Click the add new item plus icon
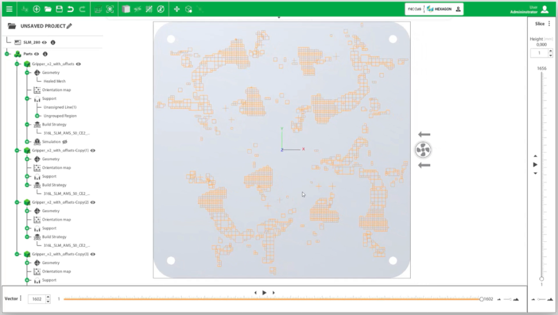Viewport: 558px width, 315px height. pos(36,9)
